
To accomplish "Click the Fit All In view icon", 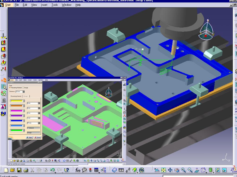I will pos(163,170).
